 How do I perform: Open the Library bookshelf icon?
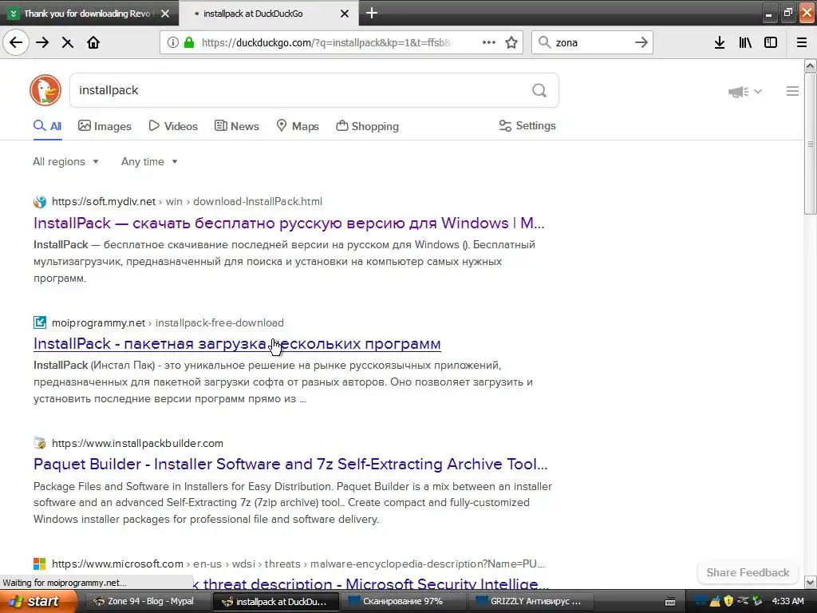[745, 43]
